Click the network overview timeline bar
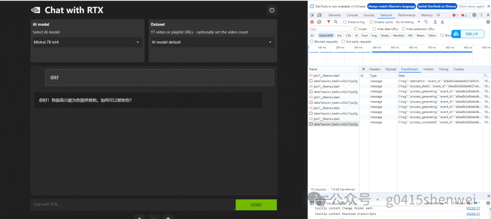This screenshot has height=219, width=491. click(x=422, y=52)
